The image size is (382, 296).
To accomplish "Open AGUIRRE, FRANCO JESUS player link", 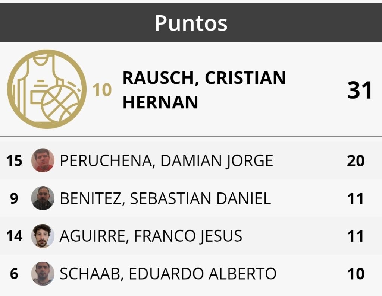I will tap(151, 236).
